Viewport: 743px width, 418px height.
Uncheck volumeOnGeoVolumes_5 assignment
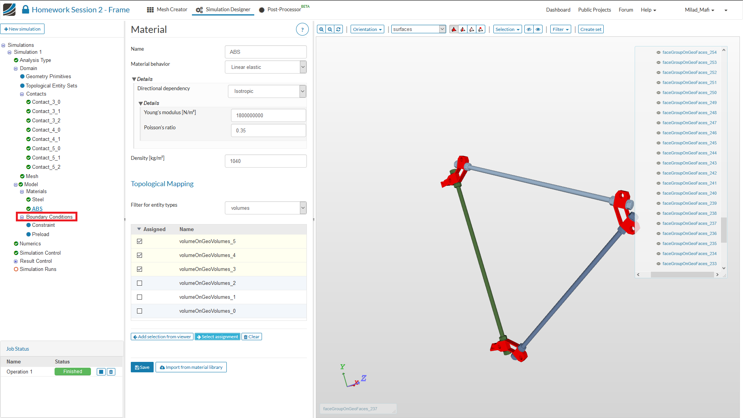pos(140,242)
